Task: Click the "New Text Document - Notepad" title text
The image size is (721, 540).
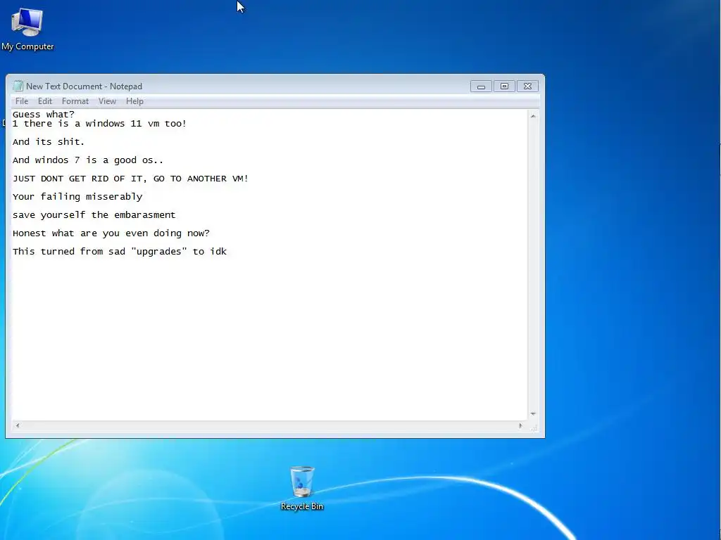Action: pos(84,86)
